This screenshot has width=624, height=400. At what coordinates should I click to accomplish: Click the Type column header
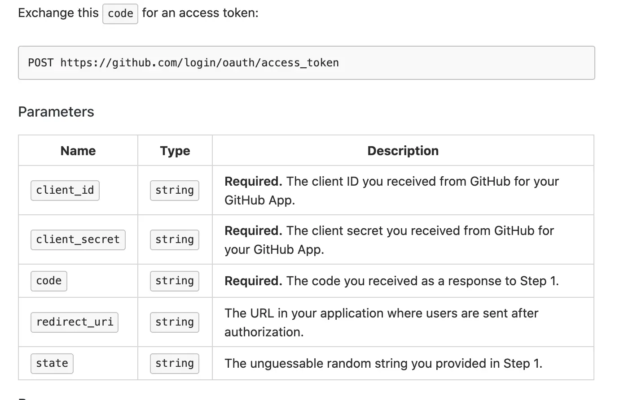(175, 151)
